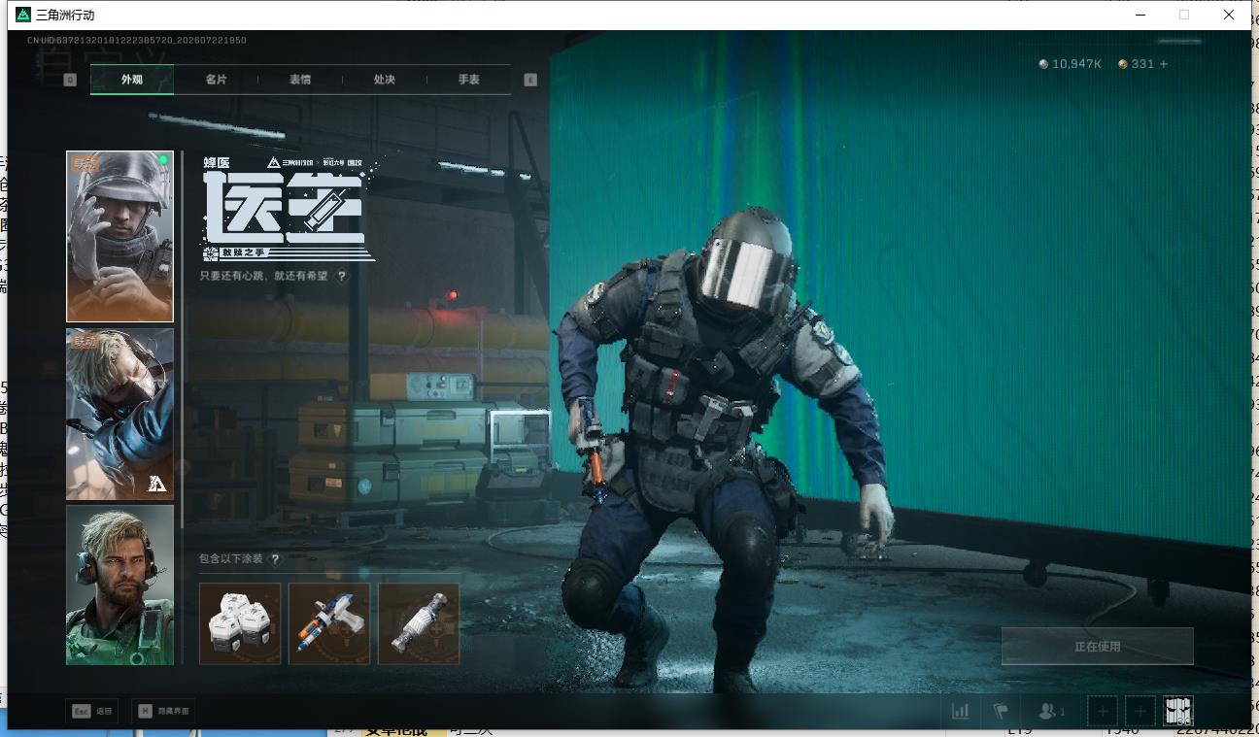The image size is (1259, 737).
Task: Open the bar chart stats icon
Action: coord(961,711)
